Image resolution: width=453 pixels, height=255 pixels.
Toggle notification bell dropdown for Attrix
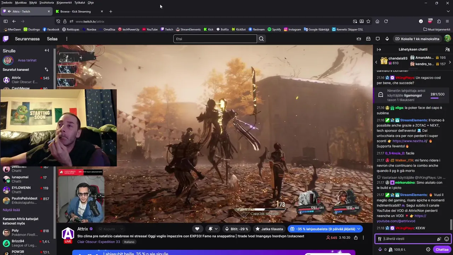pos(213,229)
